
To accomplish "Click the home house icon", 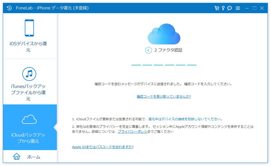I will click(x=17, y=157).
